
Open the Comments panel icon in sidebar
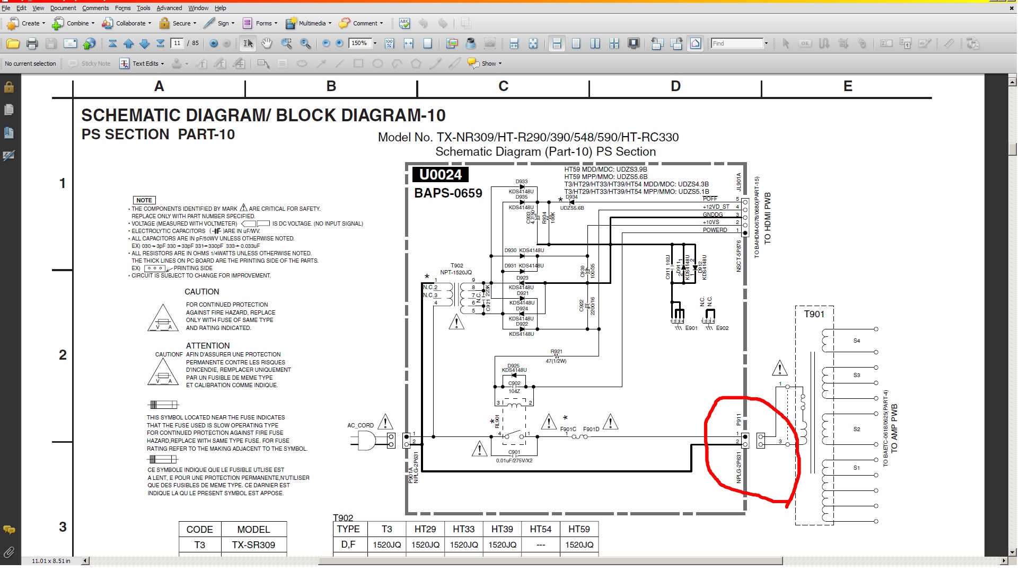click(9, 530)
